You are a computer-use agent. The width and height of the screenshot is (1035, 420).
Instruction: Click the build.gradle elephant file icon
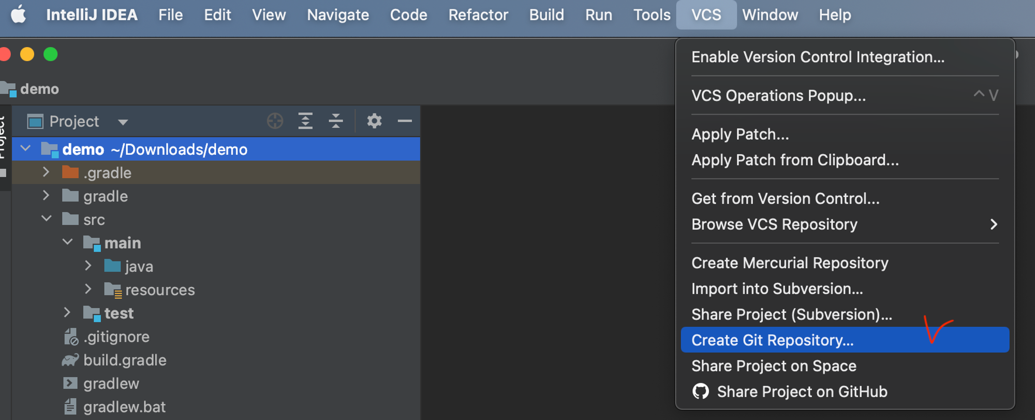70,360
